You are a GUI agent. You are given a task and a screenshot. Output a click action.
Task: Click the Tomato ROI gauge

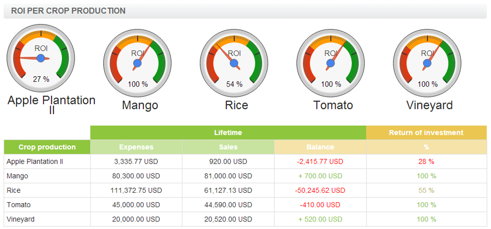pyautogui.click(x=331, y=63)
